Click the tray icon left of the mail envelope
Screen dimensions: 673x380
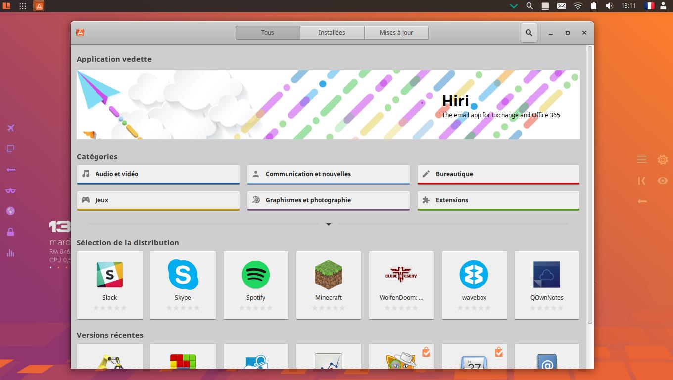pyautogui.click(x=545, y=6)
